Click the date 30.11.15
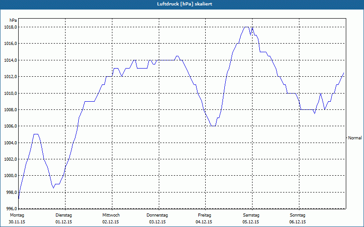This screenshot has height=227, width=364. tap(17, 222)
